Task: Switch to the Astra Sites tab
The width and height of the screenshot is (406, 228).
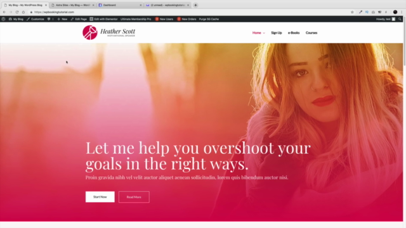Action: [x=72, y=5]
